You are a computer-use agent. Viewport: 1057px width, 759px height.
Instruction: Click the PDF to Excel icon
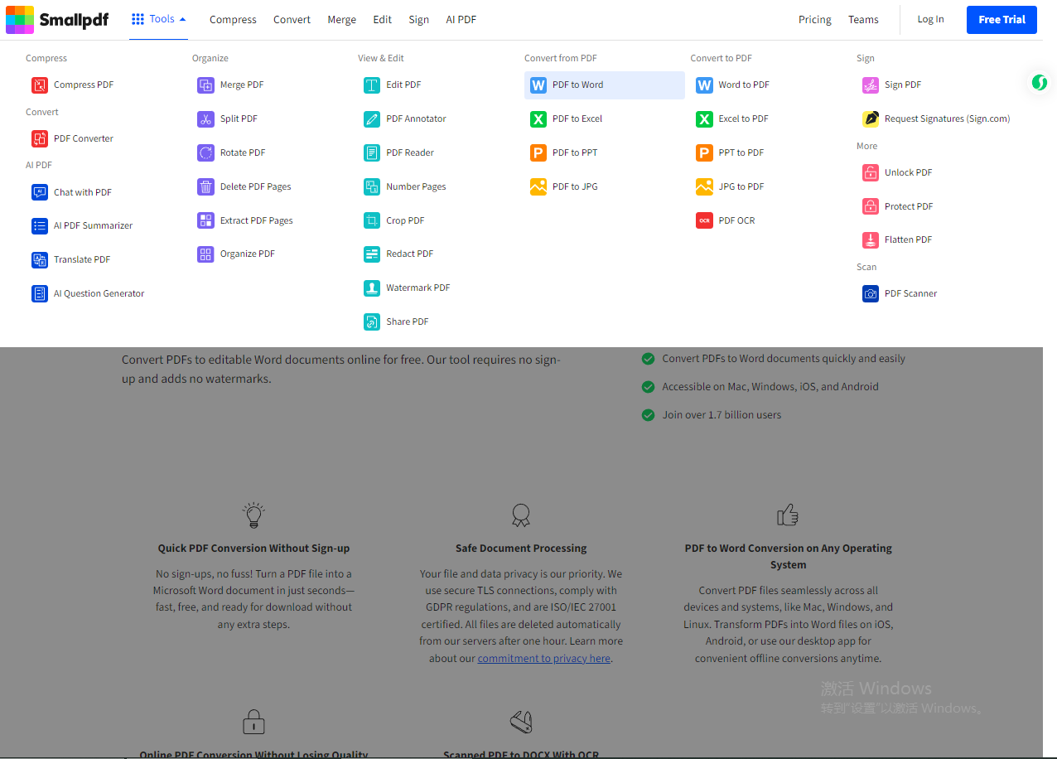(x=538, y=119)
